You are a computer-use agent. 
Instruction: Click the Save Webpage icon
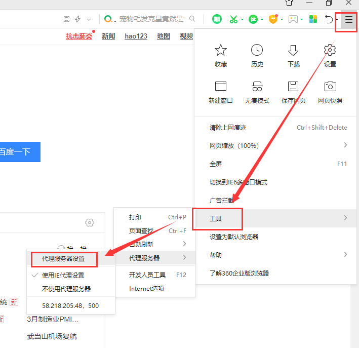293,87
